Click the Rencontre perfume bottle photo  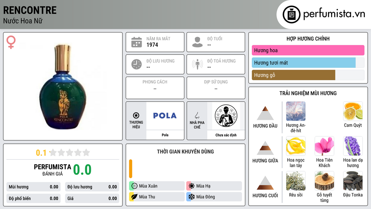(63, 87)
